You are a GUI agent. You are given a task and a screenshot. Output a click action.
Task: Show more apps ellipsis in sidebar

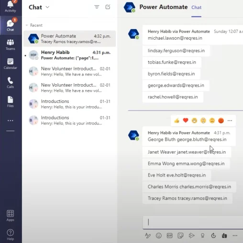[x=11, y=121]
